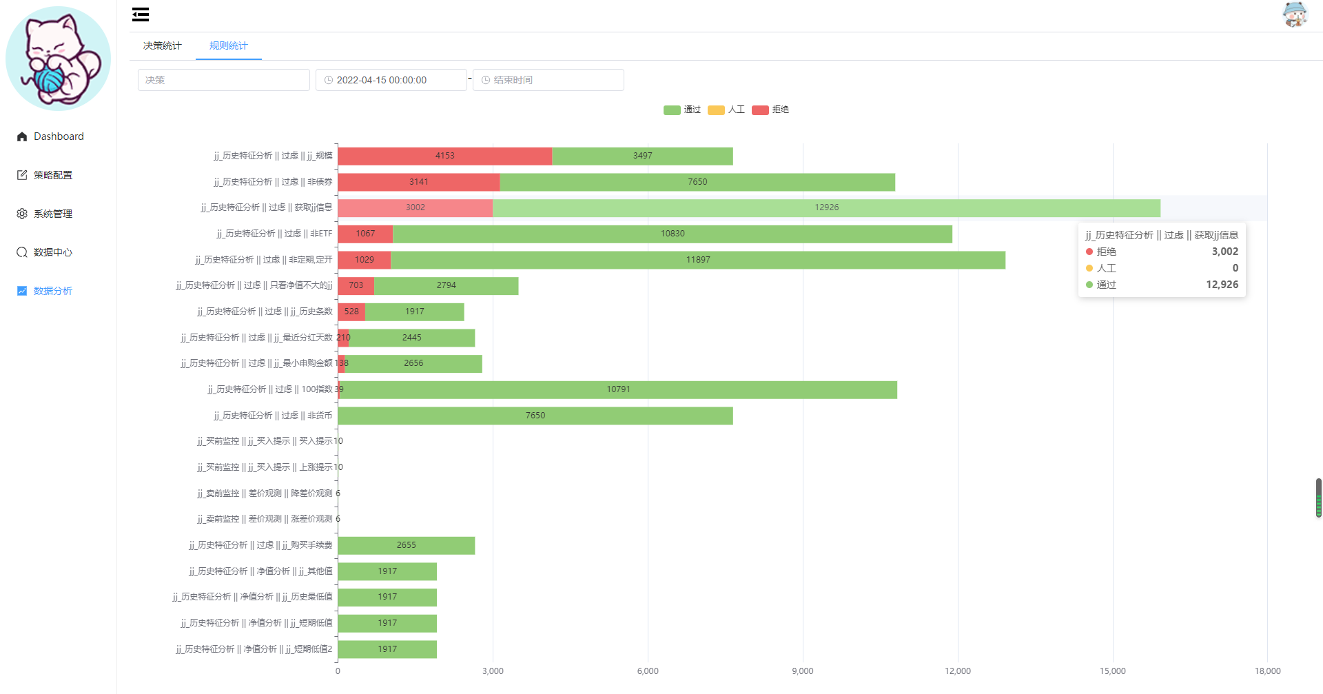Screen dimensions: 1323x694
Task: Click axis label 过虑 || jj_购买手续费
Action: (260, 545)
